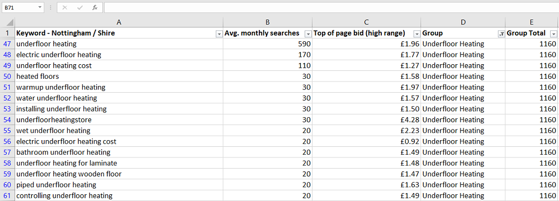The height and width of the screenshot is (201, 559).
Task: Click the bid value £1.27
Action: pos(367,65)
